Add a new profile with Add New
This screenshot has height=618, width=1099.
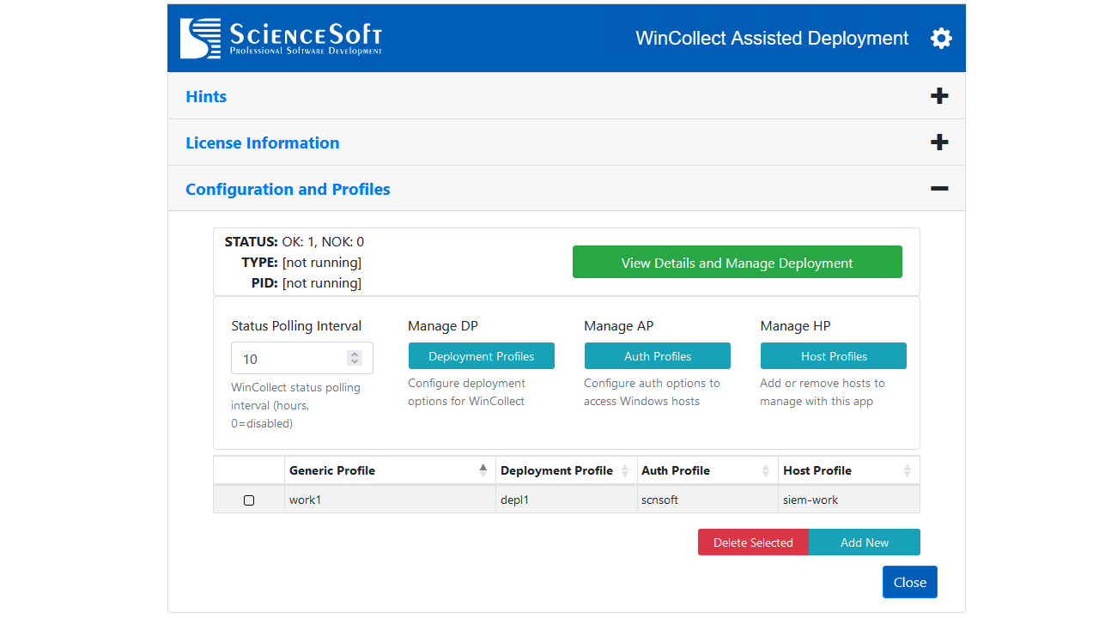coord(864,542)
